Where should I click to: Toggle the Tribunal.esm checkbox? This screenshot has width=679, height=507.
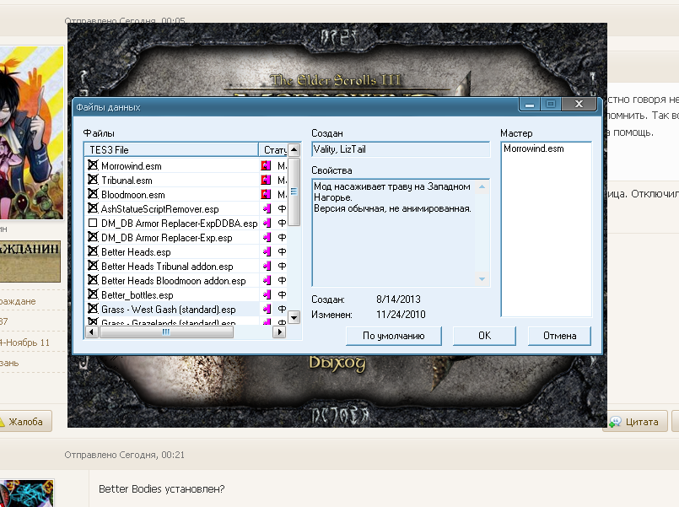click(93, 179)
